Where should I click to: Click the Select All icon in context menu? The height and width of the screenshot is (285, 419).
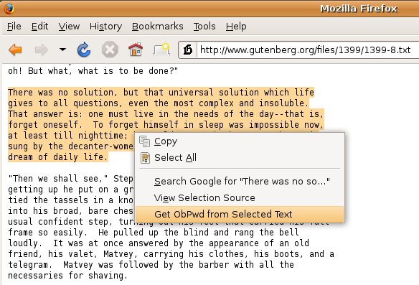point(145,158)
